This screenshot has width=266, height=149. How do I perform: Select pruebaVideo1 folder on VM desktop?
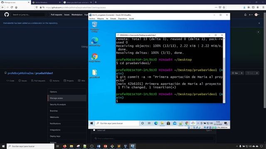pos(94,74)
